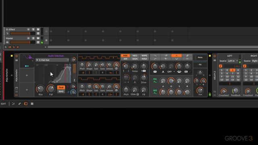Toggle Delay-2 device power button

[x=214, y=56]
